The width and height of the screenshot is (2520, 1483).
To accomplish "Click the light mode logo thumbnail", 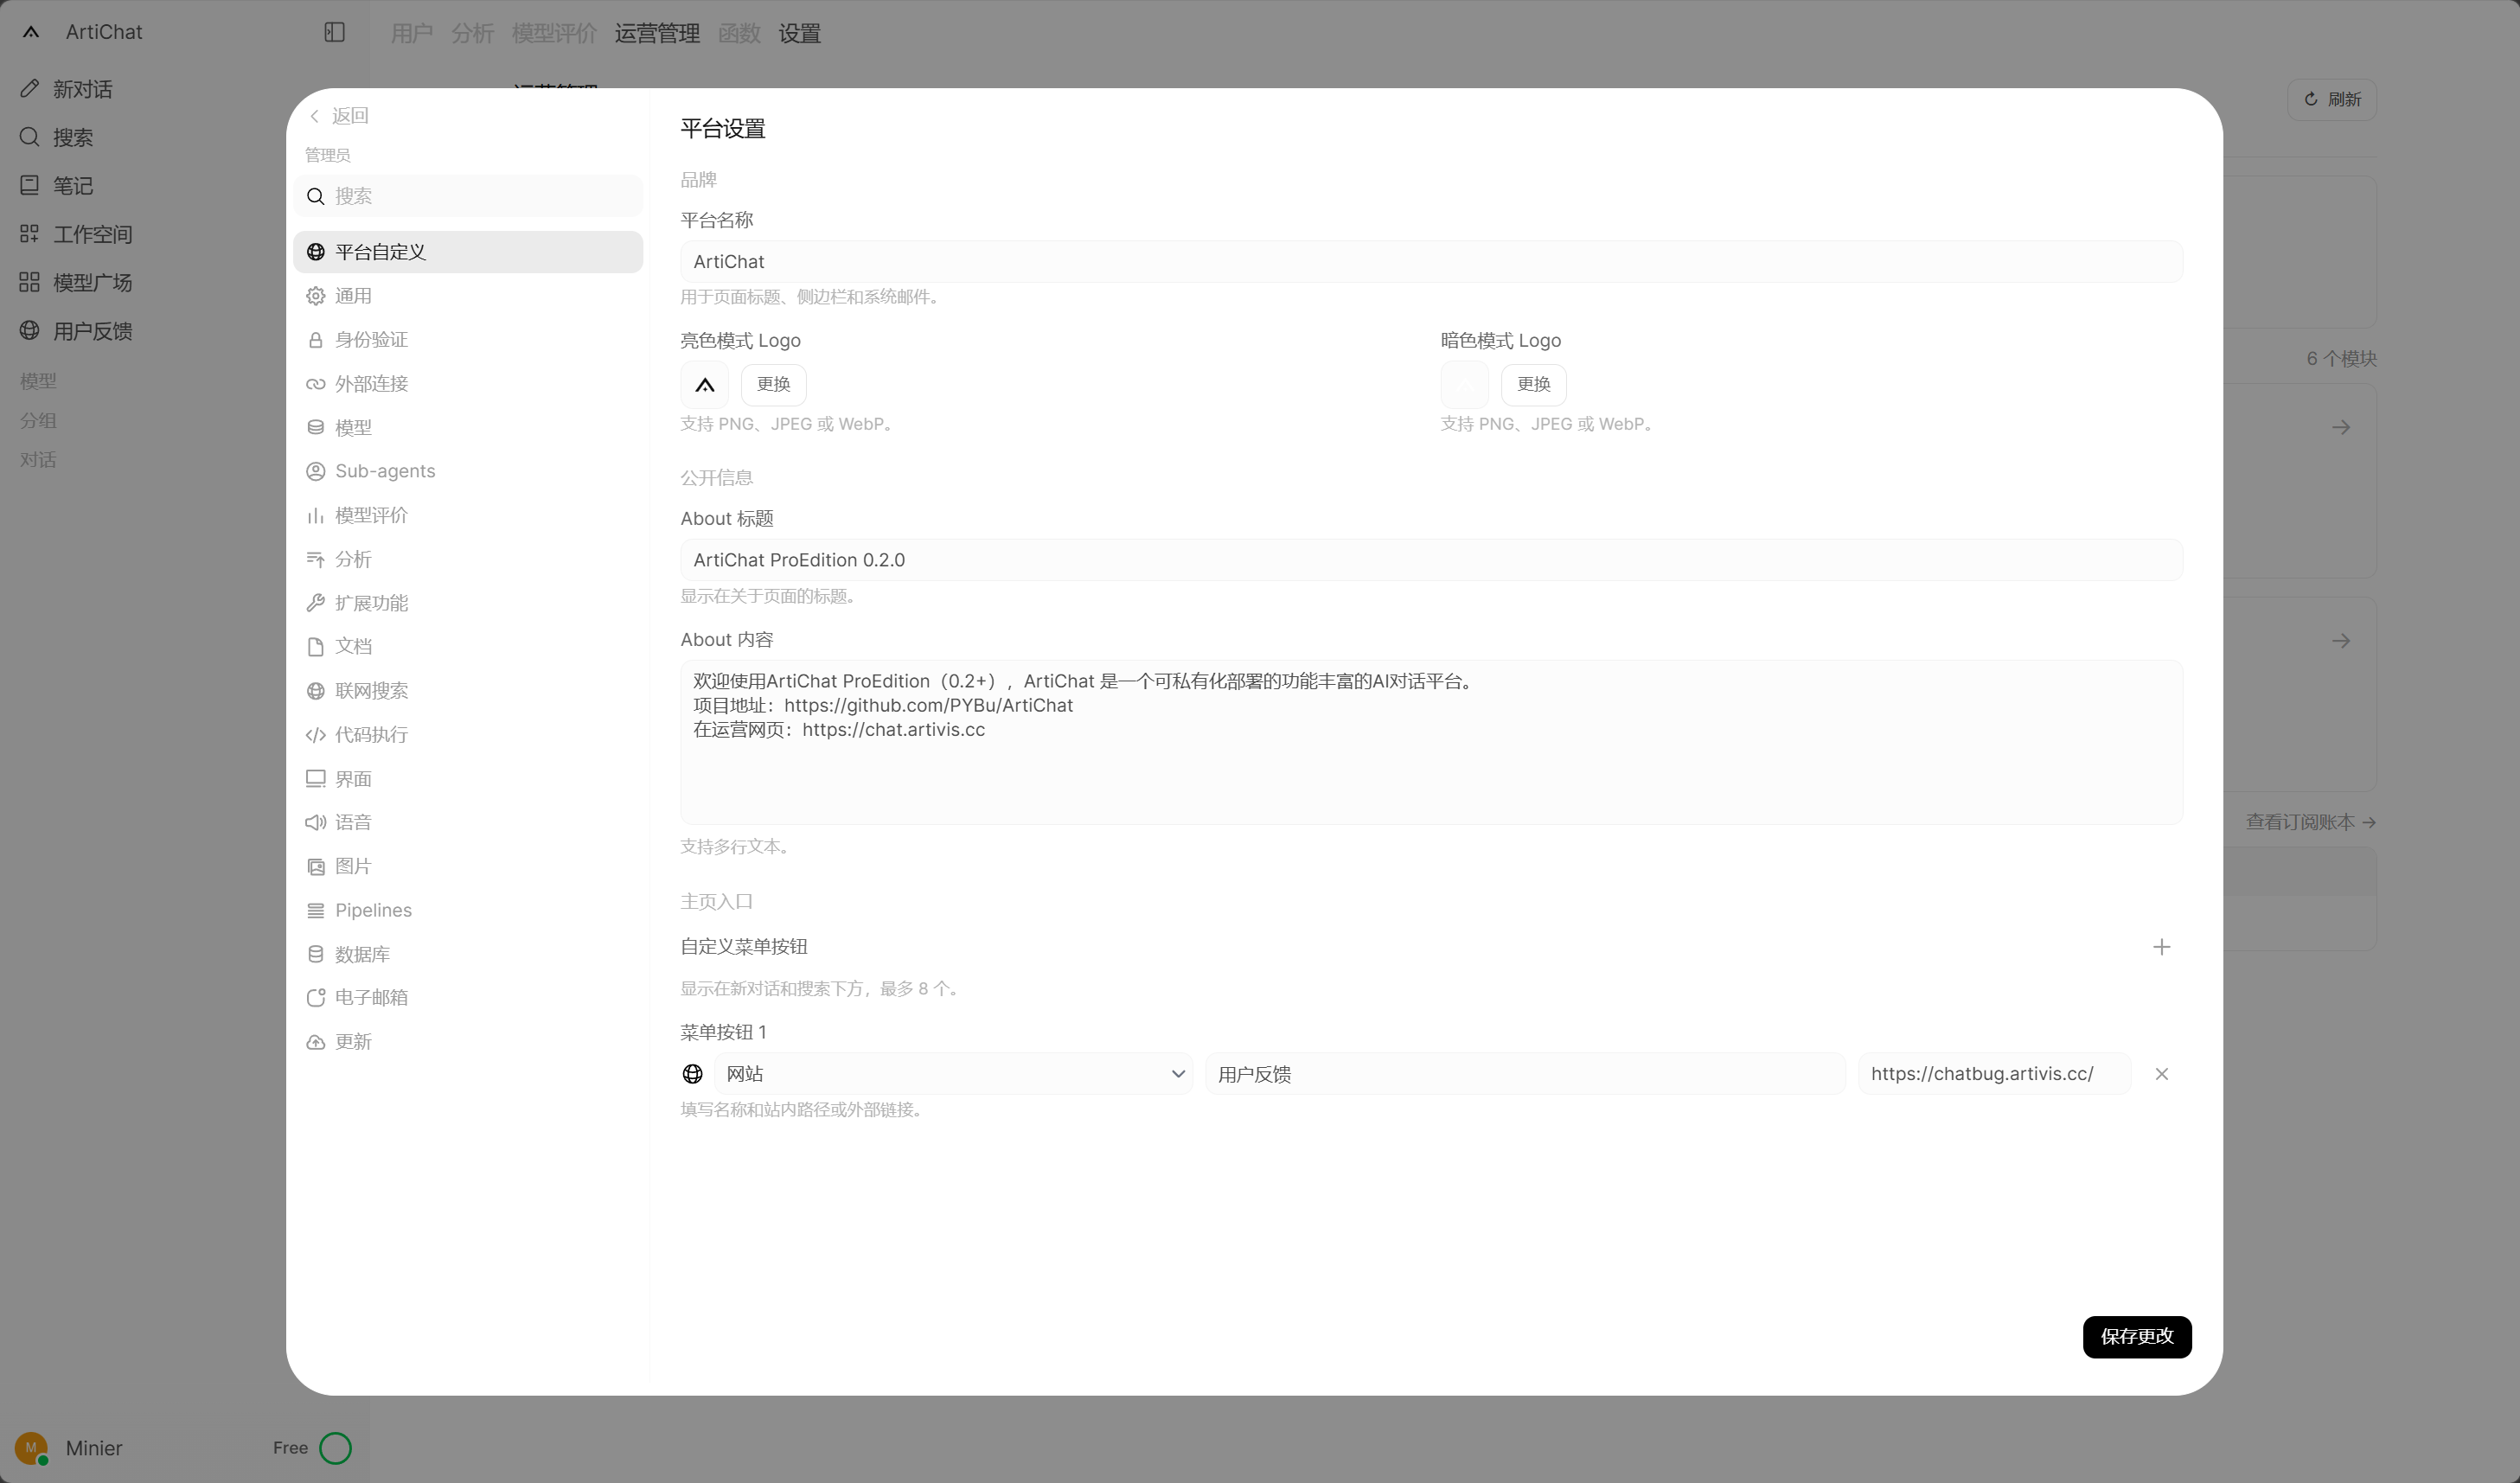I will [x=705, y=384].
